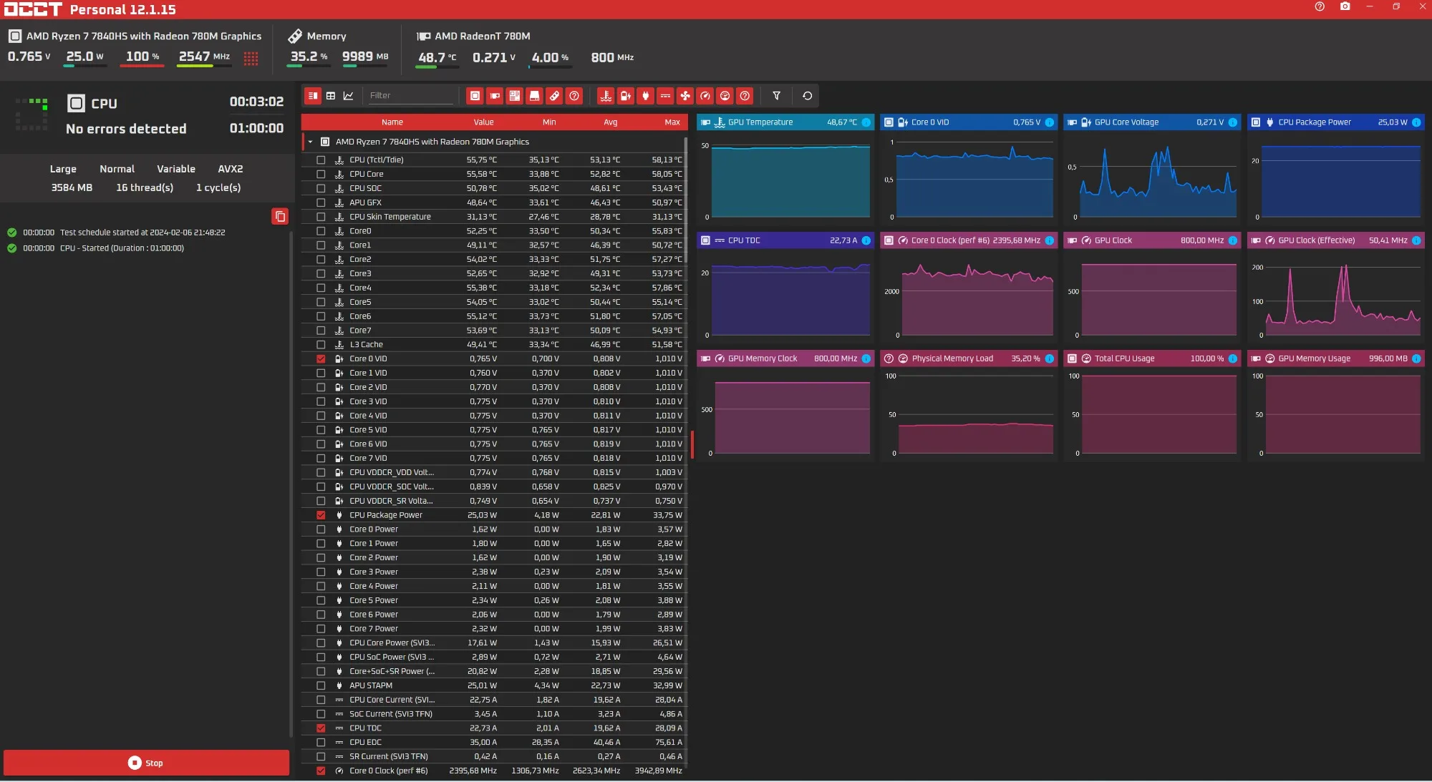Sort by the Max column header
This screenshot has width=1432, height=782.
672,122
